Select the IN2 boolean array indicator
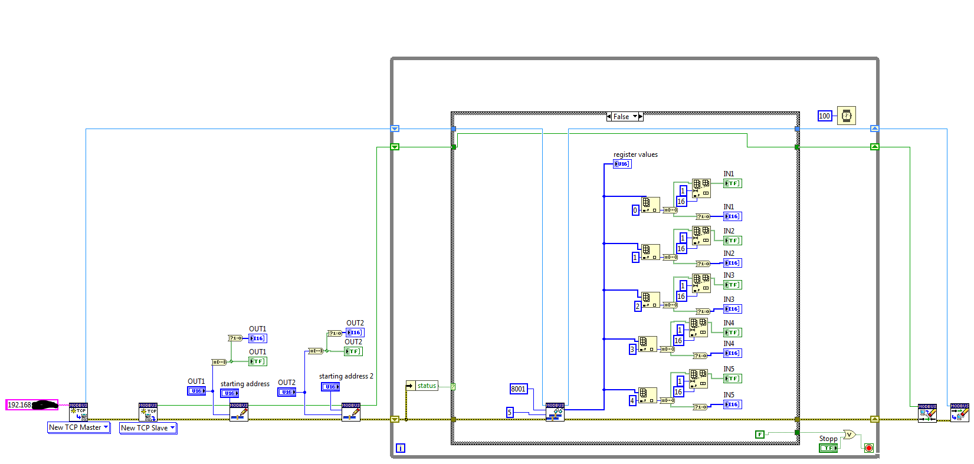Image resolution: width=974 pixels, height=464 pixels. coord(733,241)
